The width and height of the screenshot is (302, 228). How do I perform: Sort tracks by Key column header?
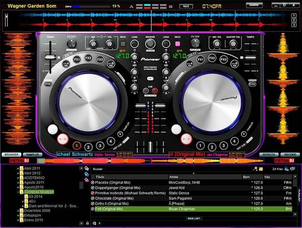coord(278,177)
